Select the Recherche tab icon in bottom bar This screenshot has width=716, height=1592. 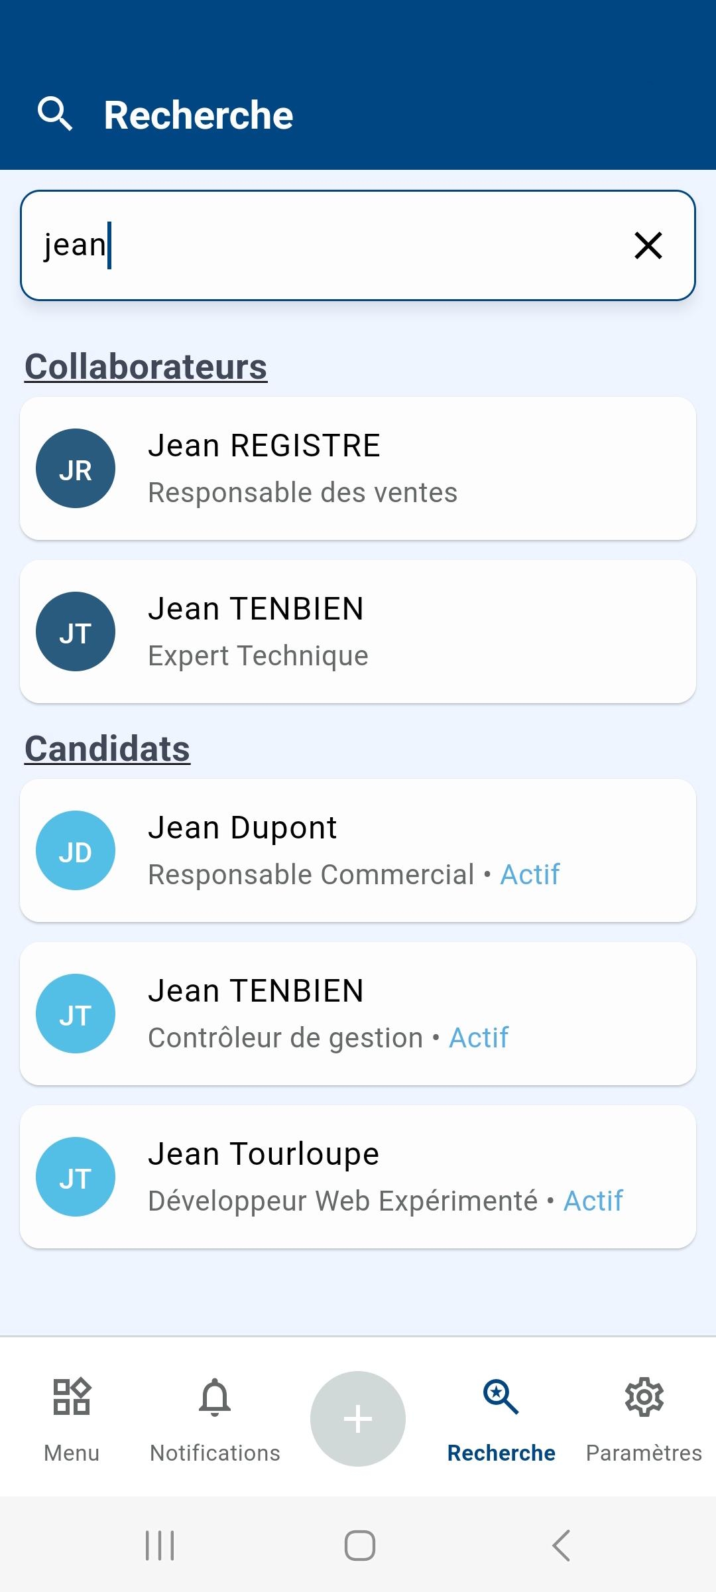(x=501, y=1396)
